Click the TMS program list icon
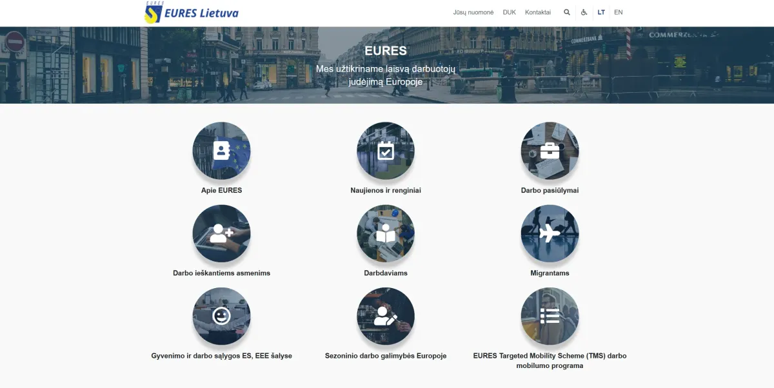This screenshot has width=774, height=388. tap(550, 316)
